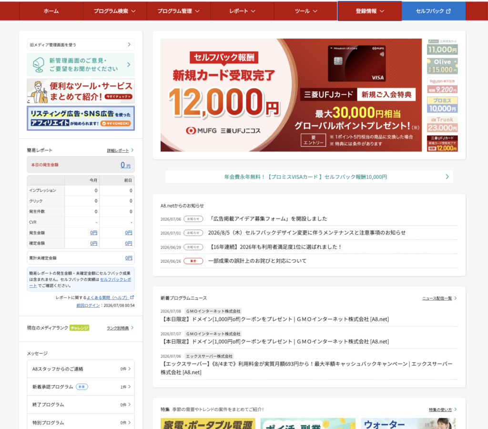
Task: Select the Rakuten 9,200円 thumbnail
Action: coord(442,86)
